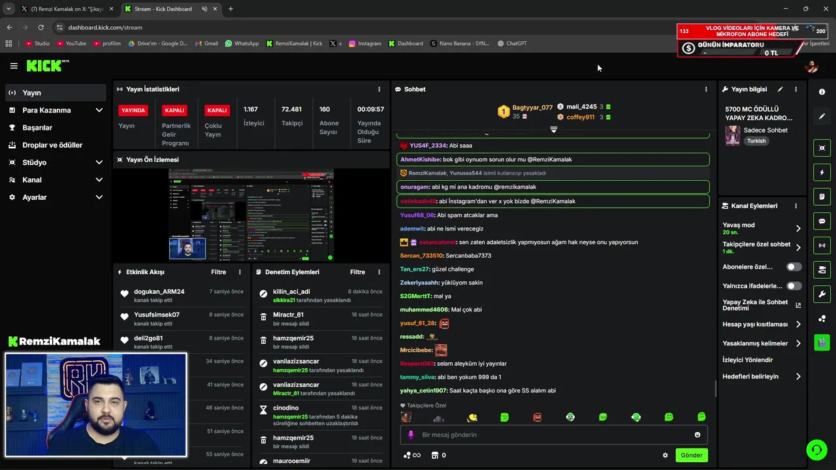This screenshot has width=836, height=470.
Task: Open the Yayın bilgisi three-dot menu
Action: (796, 89)
